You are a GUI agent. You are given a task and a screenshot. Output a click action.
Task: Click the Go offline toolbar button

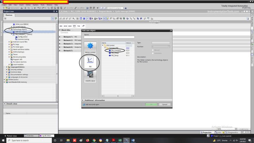[79, 8]
